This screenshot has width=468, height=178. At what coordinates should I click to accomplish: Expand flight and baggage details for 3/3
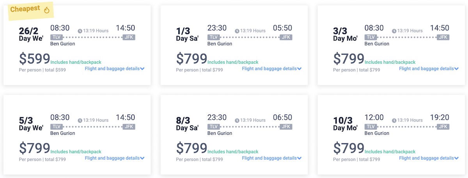tap(429, 69)
